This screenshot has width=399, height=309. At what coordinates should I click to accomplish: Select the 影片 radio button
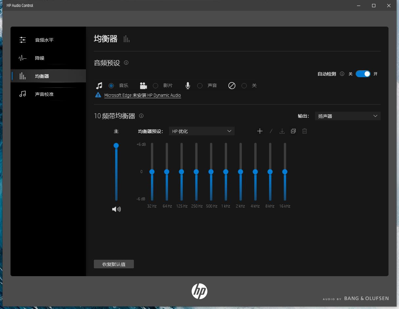point(155,85)
